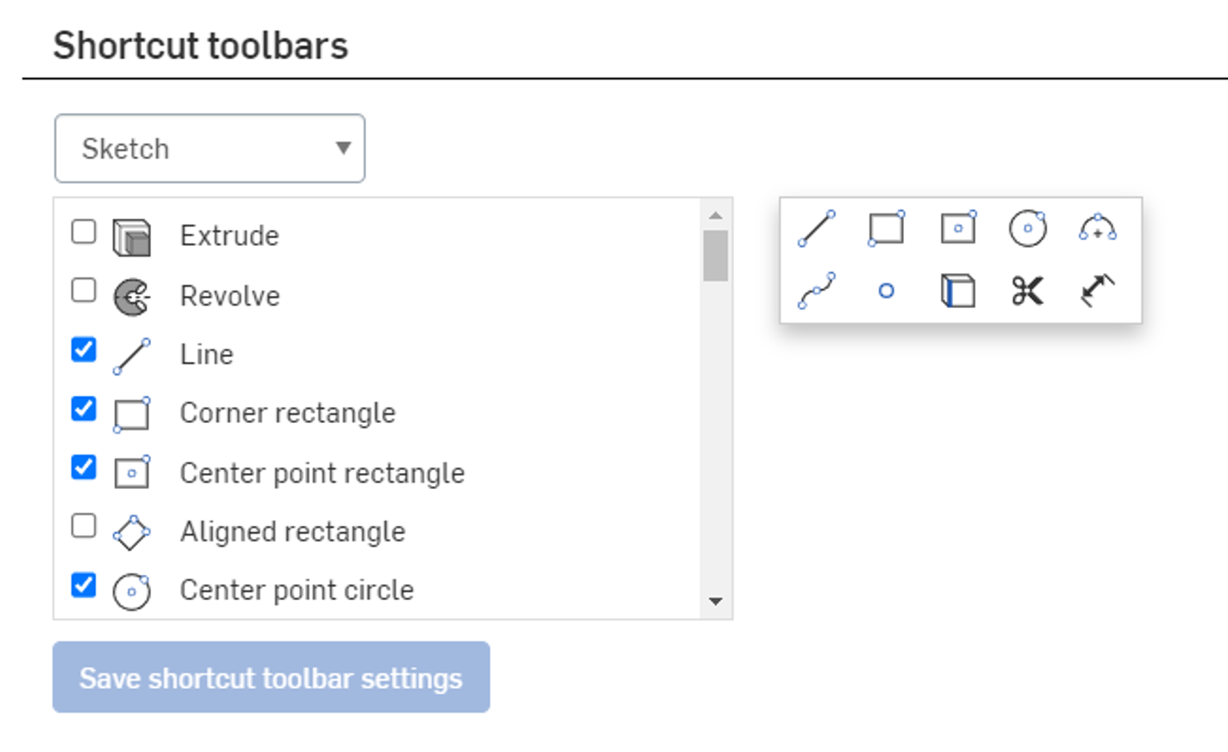1228x752 pixels.
Task: Click the Revolve icon in the tool list
Action: (x=131, y=296)
